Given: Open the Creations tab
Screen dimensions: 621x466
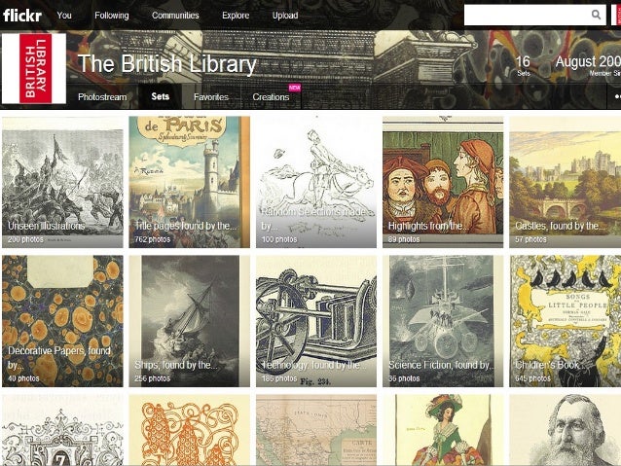Looking at the screenshot, I should (271, 97).
